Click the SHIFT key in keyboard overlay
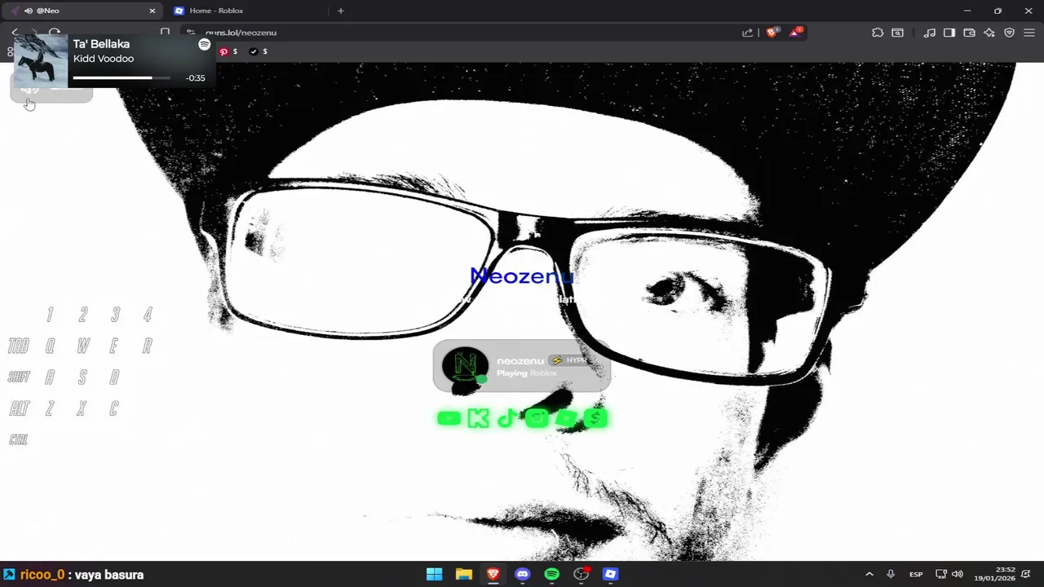1044x587 pixels. pos(19,377)
